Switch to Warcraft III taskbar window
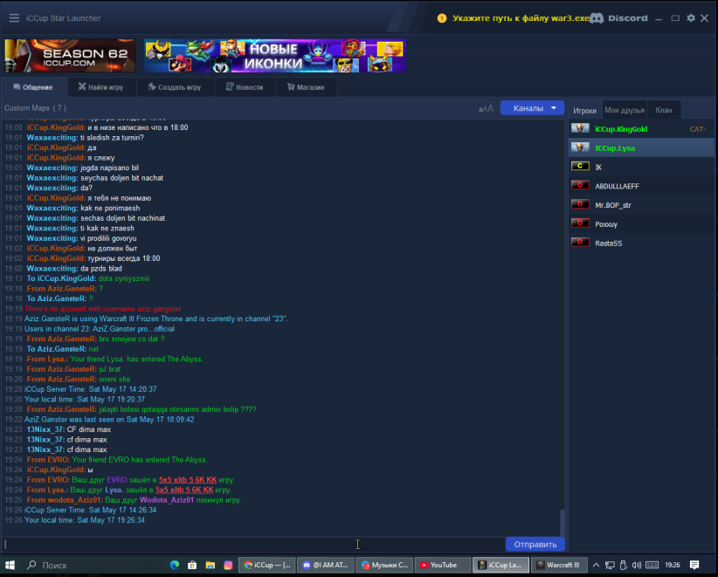 [x=559, y=565]
